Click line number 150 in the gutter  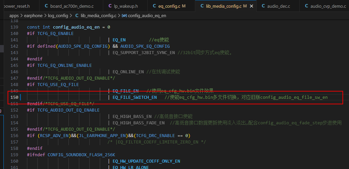[14, 97]
